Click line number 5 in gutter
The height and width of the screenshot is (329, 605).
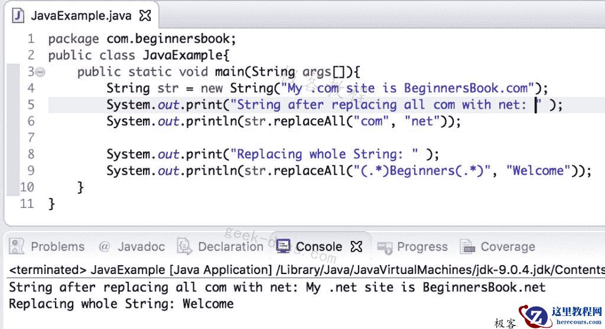pyautogui.click(x=31, y=105)
